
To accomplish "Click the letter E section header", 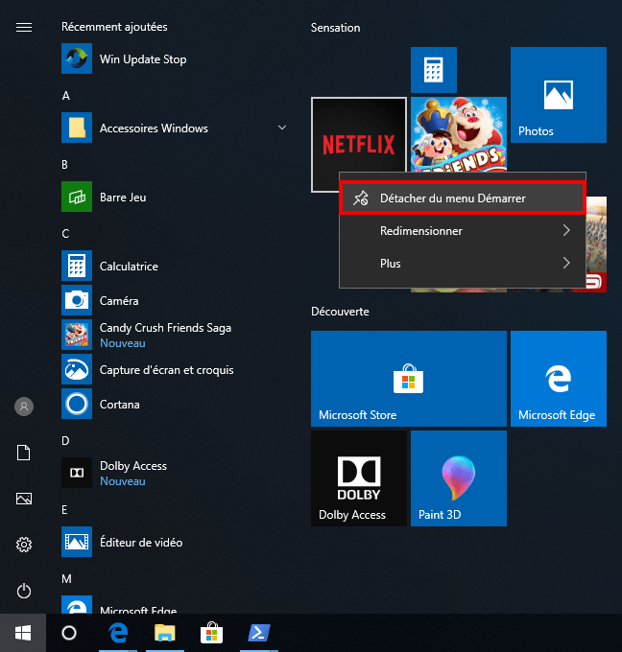I will [x=64, y=510].
